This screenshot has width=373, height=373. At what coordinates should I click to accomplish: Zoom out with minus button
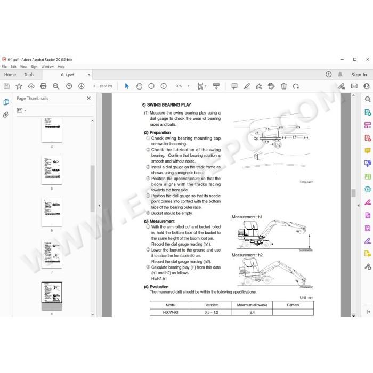click(151, 86)
